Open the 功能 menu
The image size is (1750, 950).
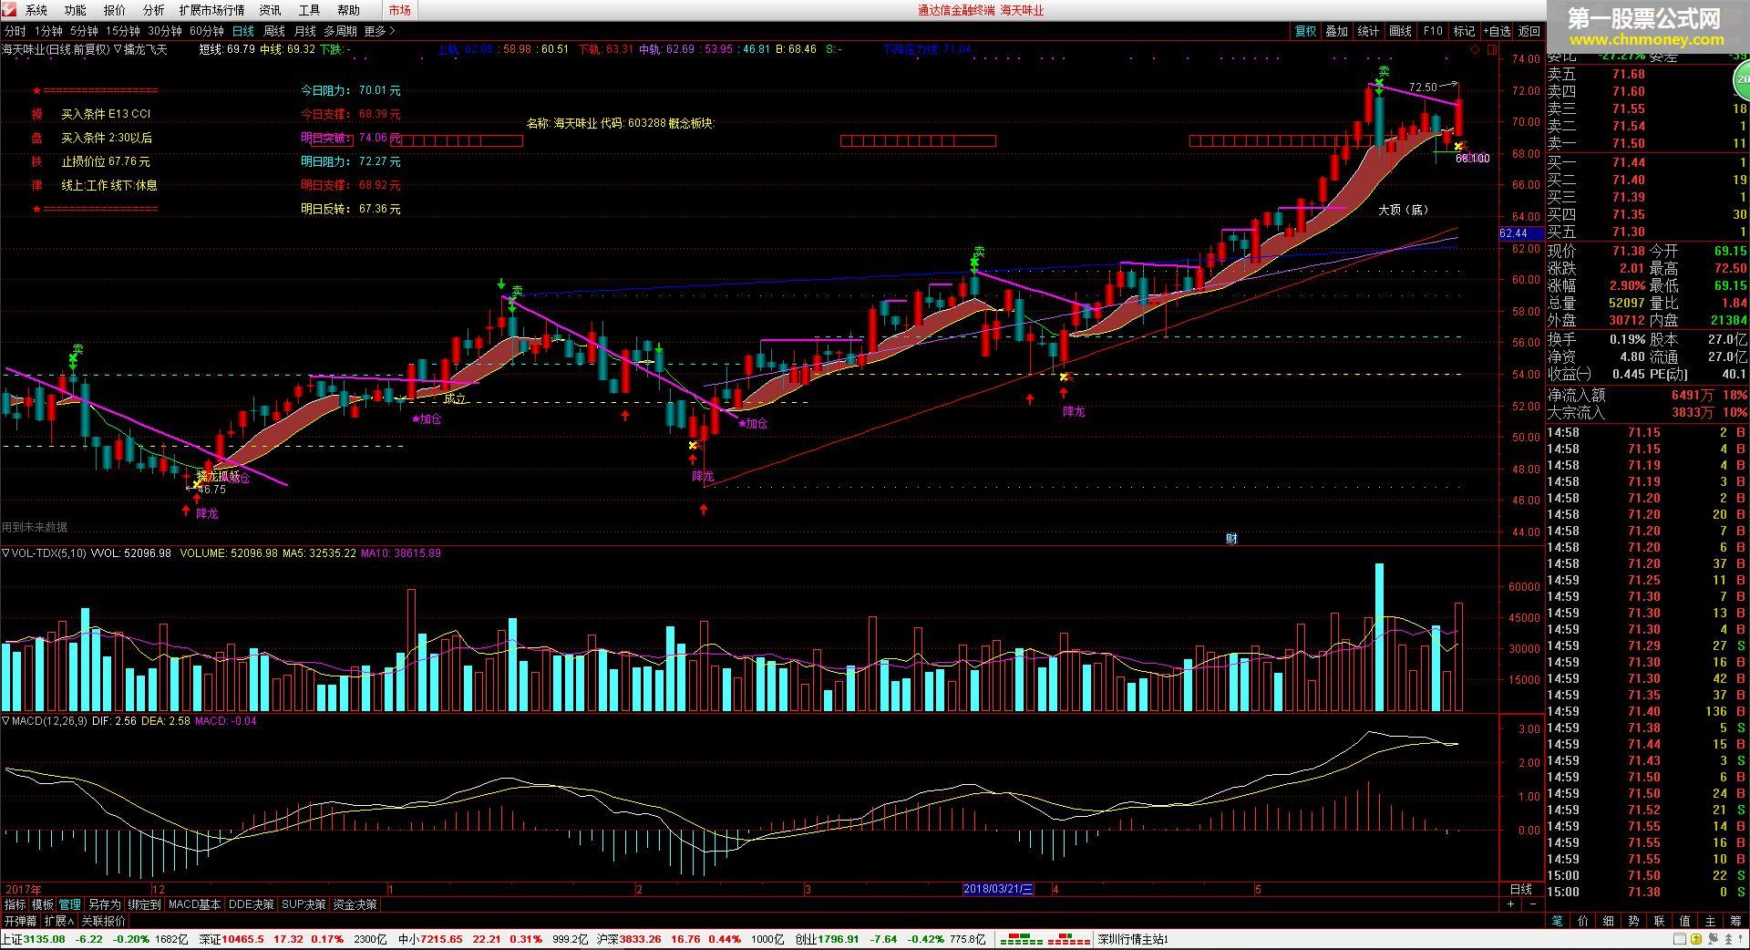(76, 10)
